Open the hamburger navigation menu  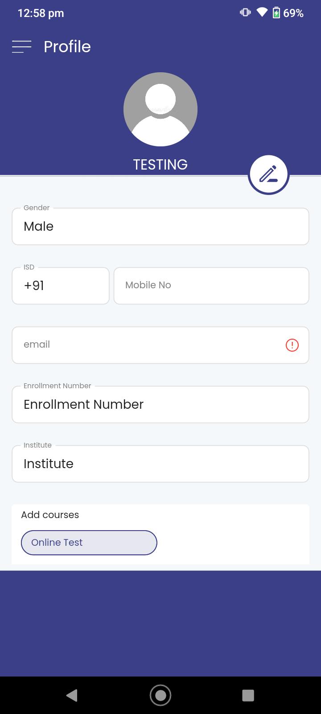(x=21, y=46)
